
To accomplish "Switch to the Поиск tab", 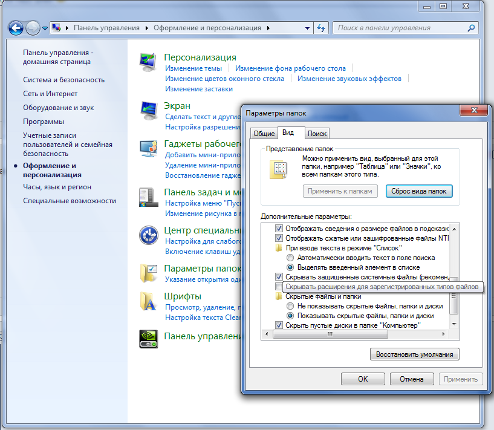I will (317, 134).
